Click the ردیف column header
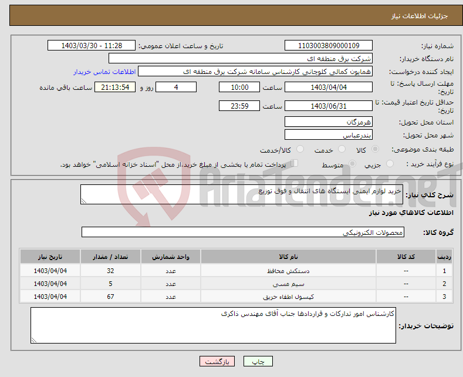Viewport: 463px width, 377px height. click(444, 257)
